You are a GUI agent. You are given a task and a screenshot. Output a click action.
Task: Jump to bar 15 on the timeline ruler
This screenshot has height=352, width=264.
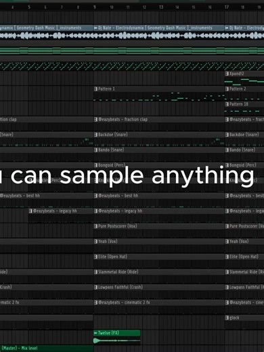click(x=194, y=7)
